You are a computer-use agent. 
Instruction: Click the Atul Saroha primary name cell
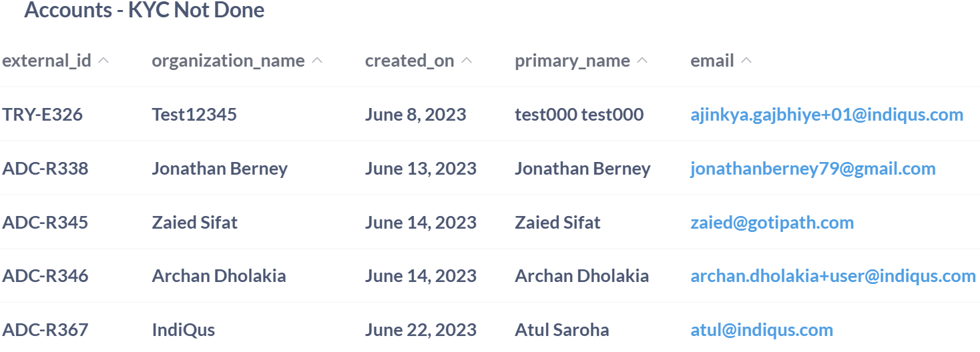561,330
